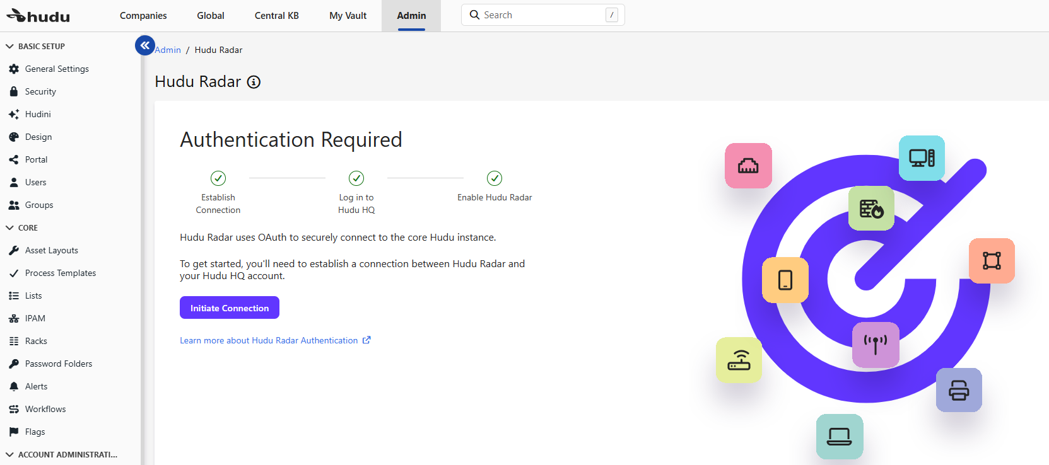Open the IPAM page
1049x465 pixels.
tap(35, 318)
